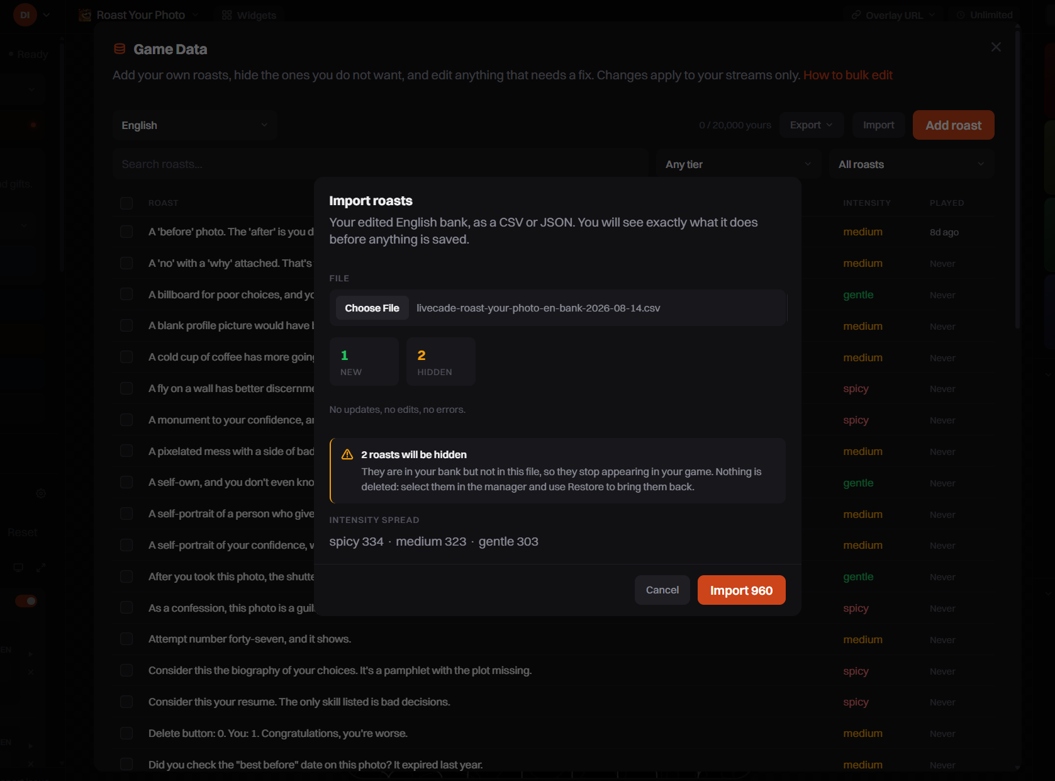Open the Export menu
This screenshot has height=781, width=1055.
[811, 125]
